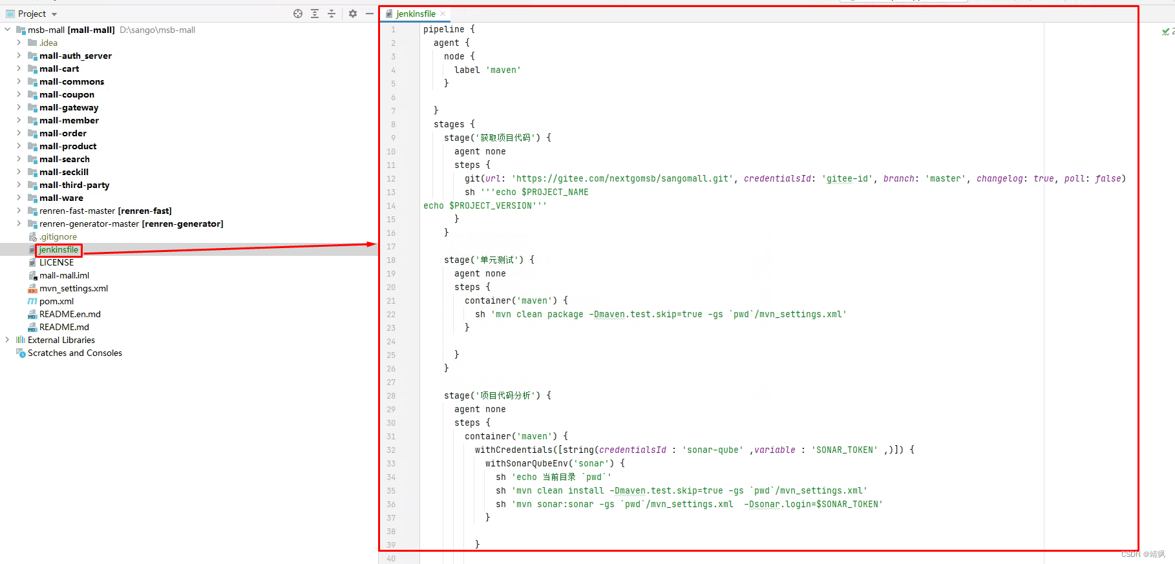Viewport: 1175px width, 564px height.
Task: Click the Scratches and Consoles icon
Action: 21,353
